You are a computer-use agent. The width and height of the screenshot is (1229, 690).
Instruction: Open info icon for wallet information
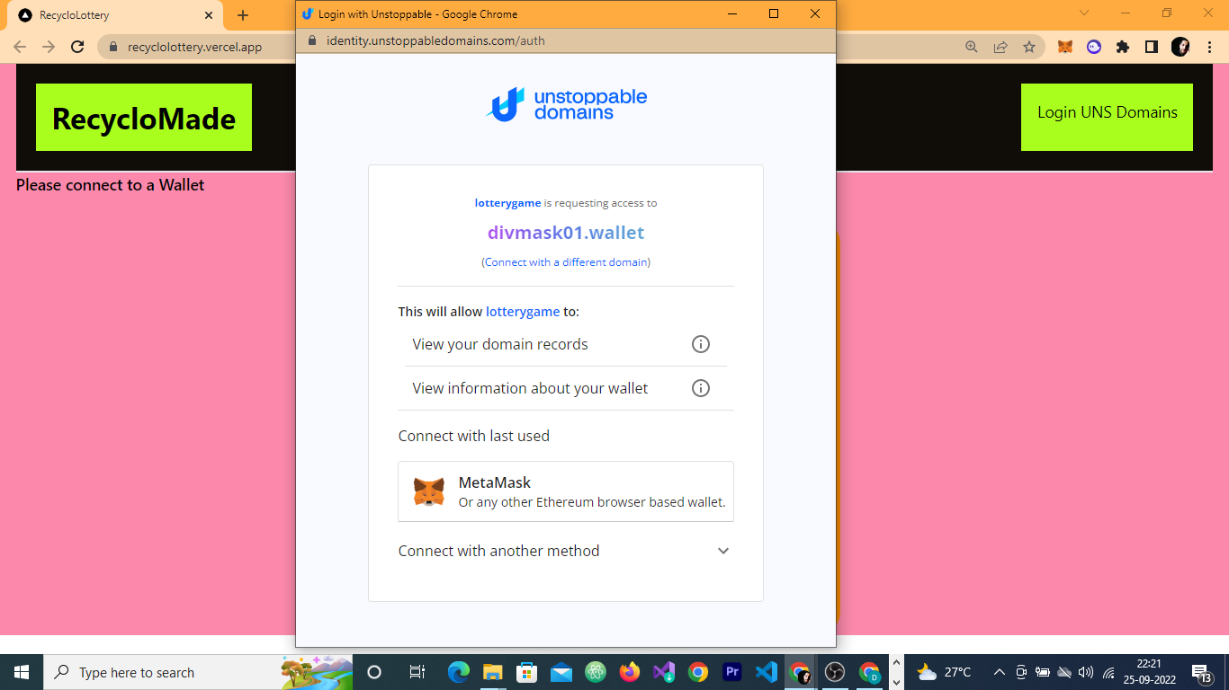coord(701,388)
